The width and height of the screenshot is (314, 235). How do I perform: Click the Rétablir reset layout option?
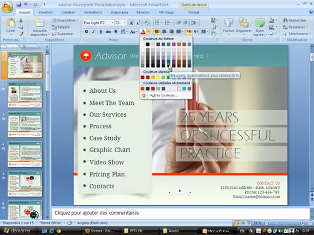click(x=61, y=27)
